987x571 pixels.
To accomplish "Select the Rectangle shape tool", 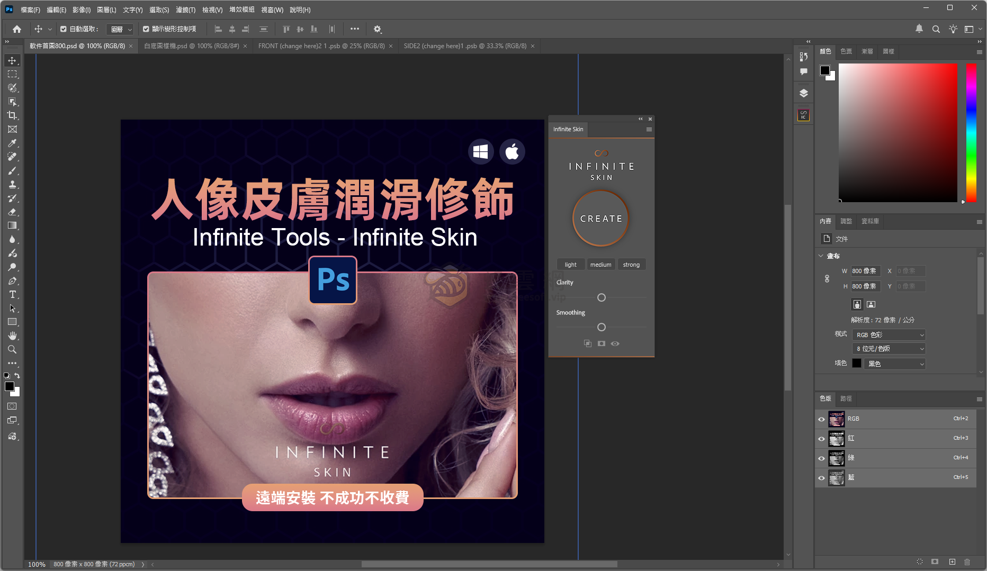I will 12,322.
